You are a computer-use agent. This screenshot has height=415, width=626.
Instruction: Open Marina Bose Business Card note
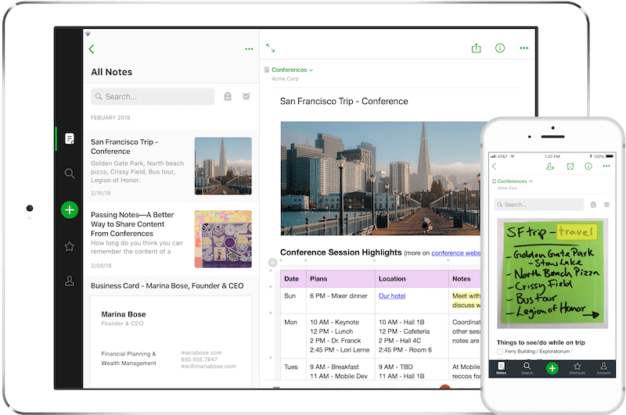[x=171, y=331]
